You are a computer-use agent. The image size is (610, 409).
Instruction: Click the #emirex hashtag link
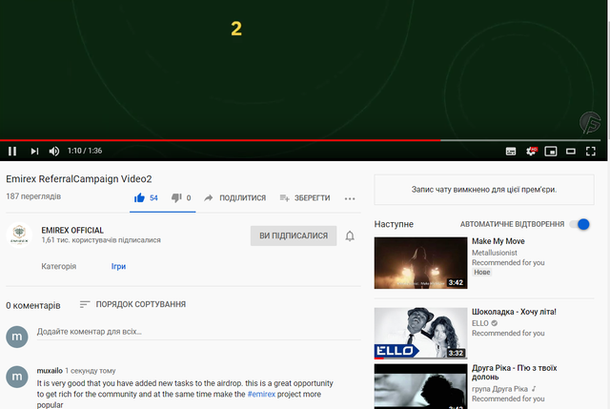[261, 394]
